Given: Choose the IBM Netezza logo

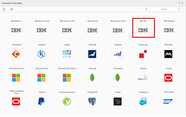Looking at the screenshot, I should click(169, 30).
